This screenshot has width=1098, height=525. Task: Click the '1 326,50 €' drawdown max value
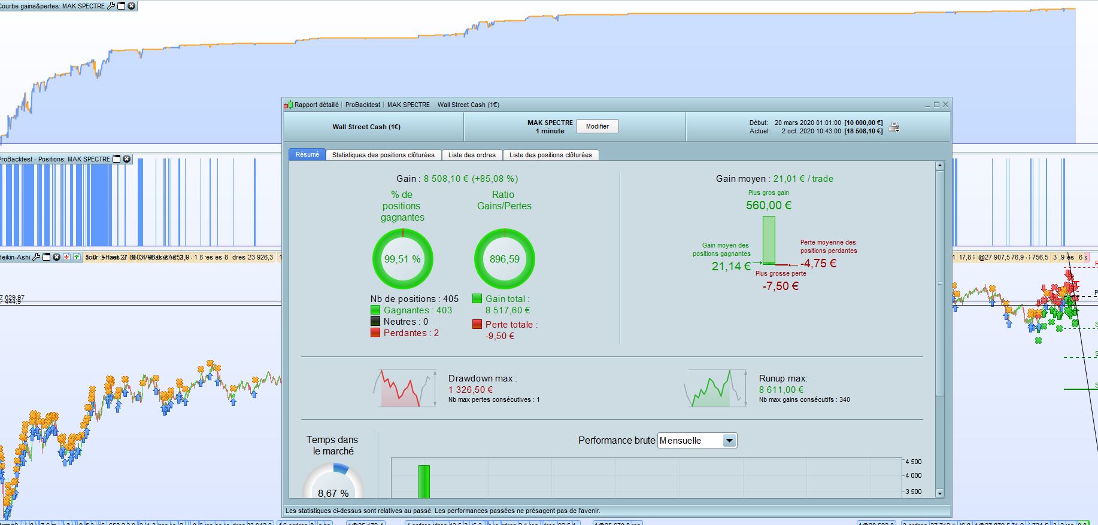[x=471, y=390]
